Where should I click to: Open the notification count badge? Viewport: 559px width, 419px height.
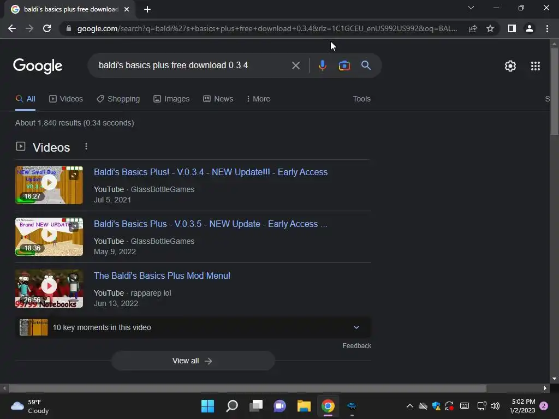coord(544,406)
